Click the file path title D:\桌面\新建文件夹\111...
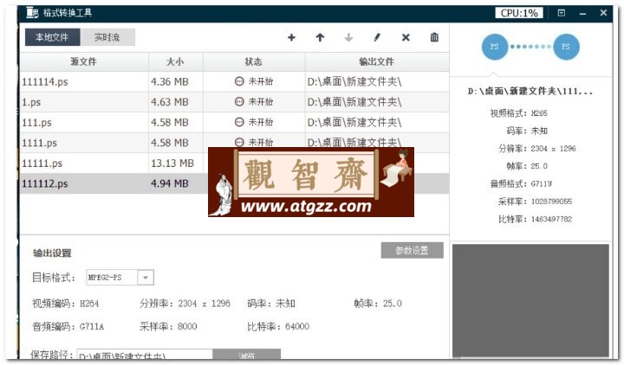The width and height of the screenshot is (624, 365). 530,92
